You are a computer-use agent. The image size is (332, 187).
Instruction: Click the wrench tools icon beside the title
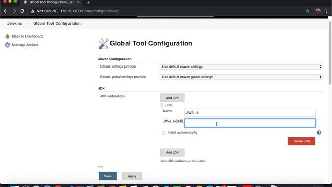(103, 44)
